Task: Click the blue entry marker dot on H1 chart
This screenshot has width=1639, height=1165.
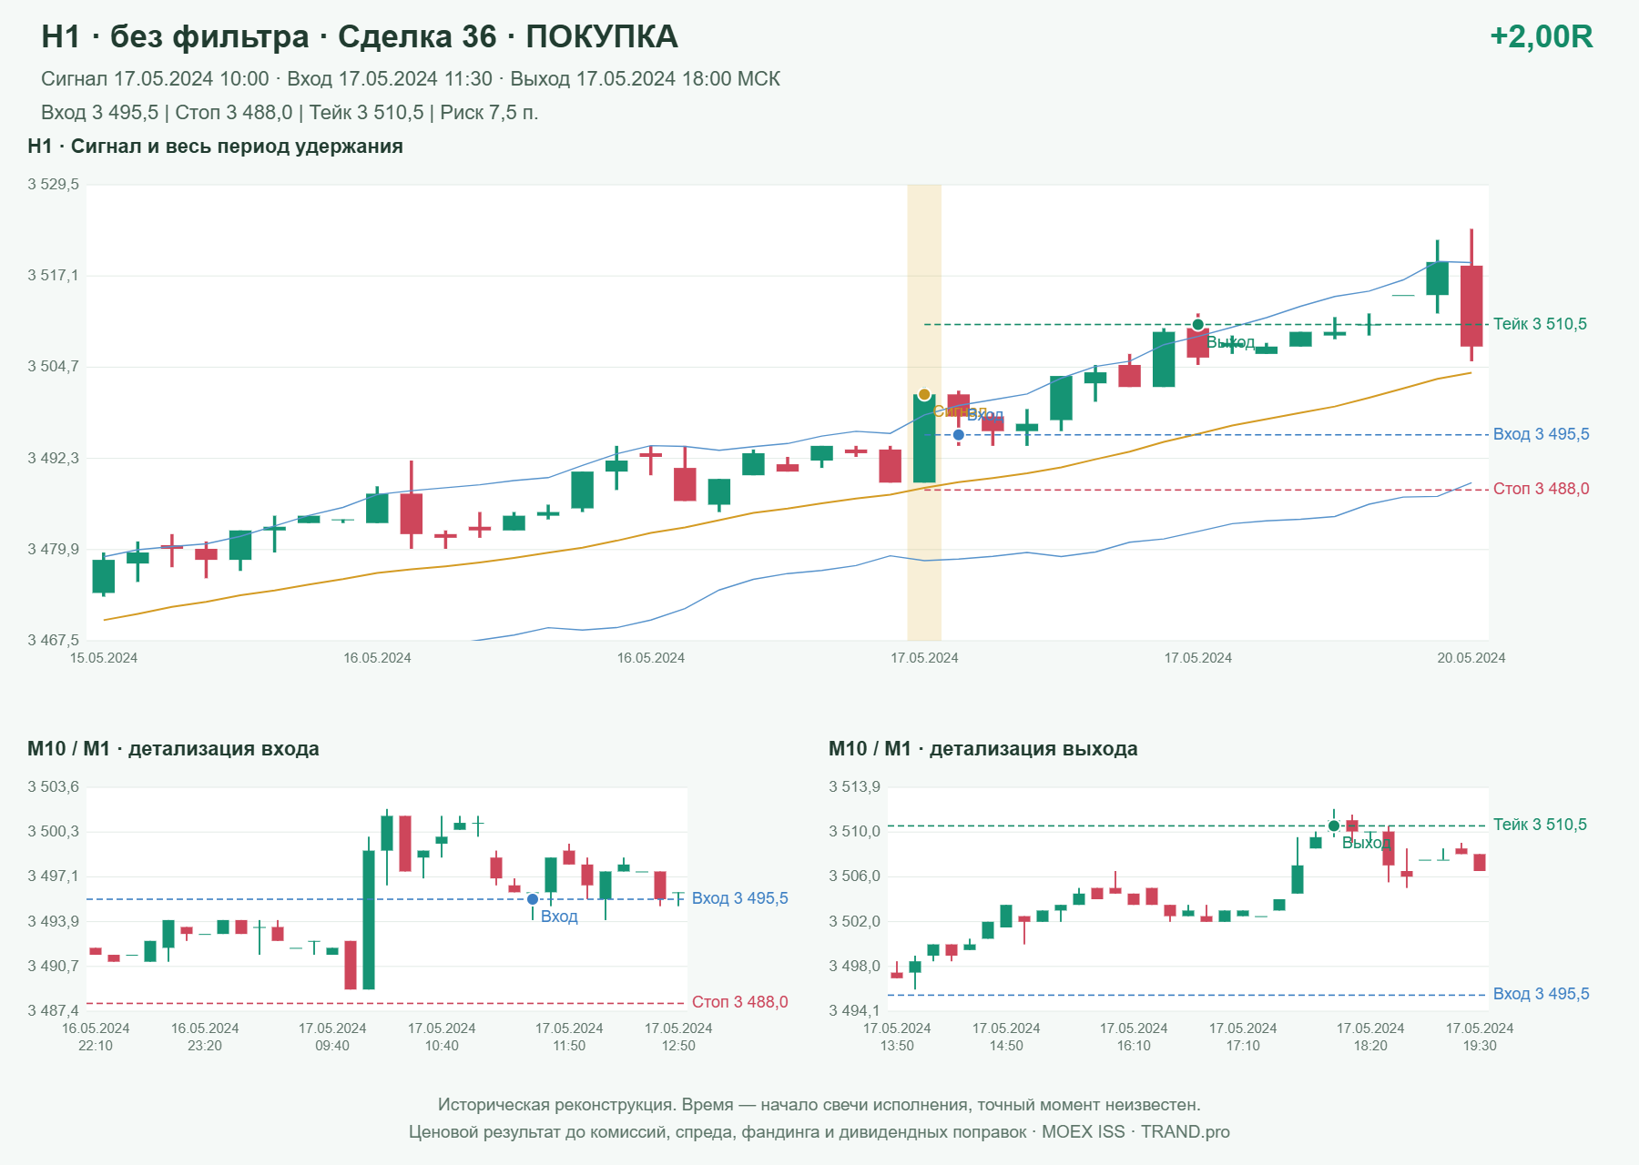Action: pos(959,435)
